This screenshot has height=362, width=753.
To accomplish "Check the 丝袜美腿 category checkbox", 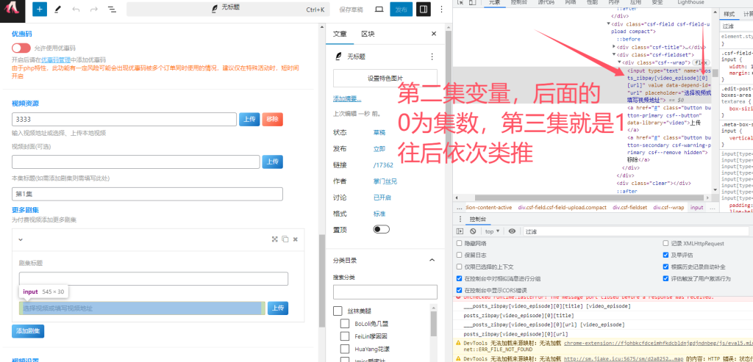I will (338, 311).
